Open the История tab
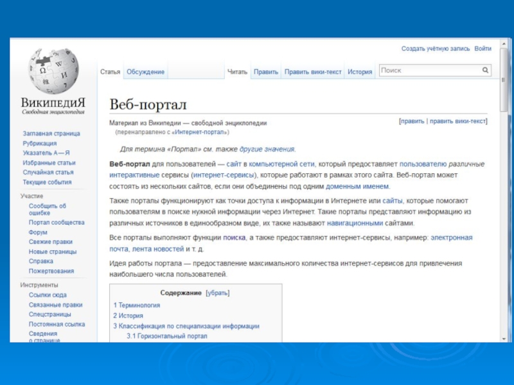 point(360,72)
